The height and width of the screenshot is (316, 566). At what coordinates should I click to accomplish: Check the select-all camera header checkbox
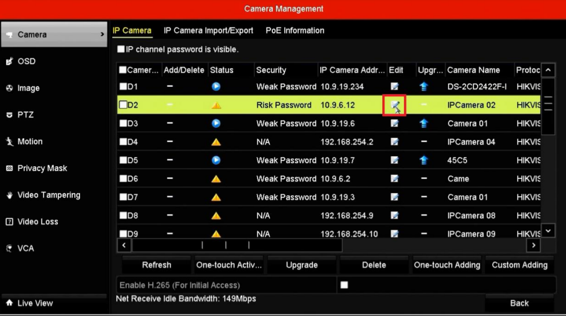(123, 70)
